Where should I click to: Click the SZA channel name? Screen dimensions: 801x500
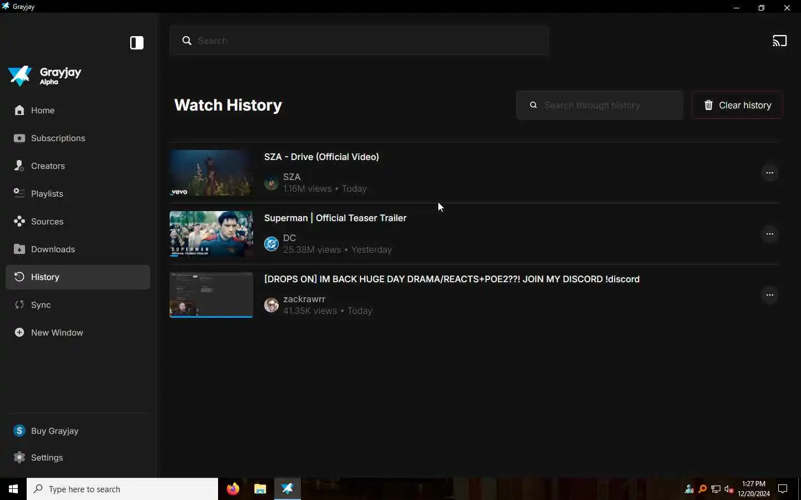pyautogui.click(x=292, y=177)
